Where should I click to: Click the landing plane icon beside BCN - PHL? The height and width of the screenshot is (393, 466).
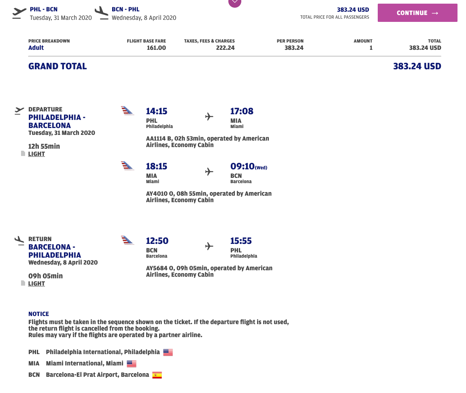101,13
